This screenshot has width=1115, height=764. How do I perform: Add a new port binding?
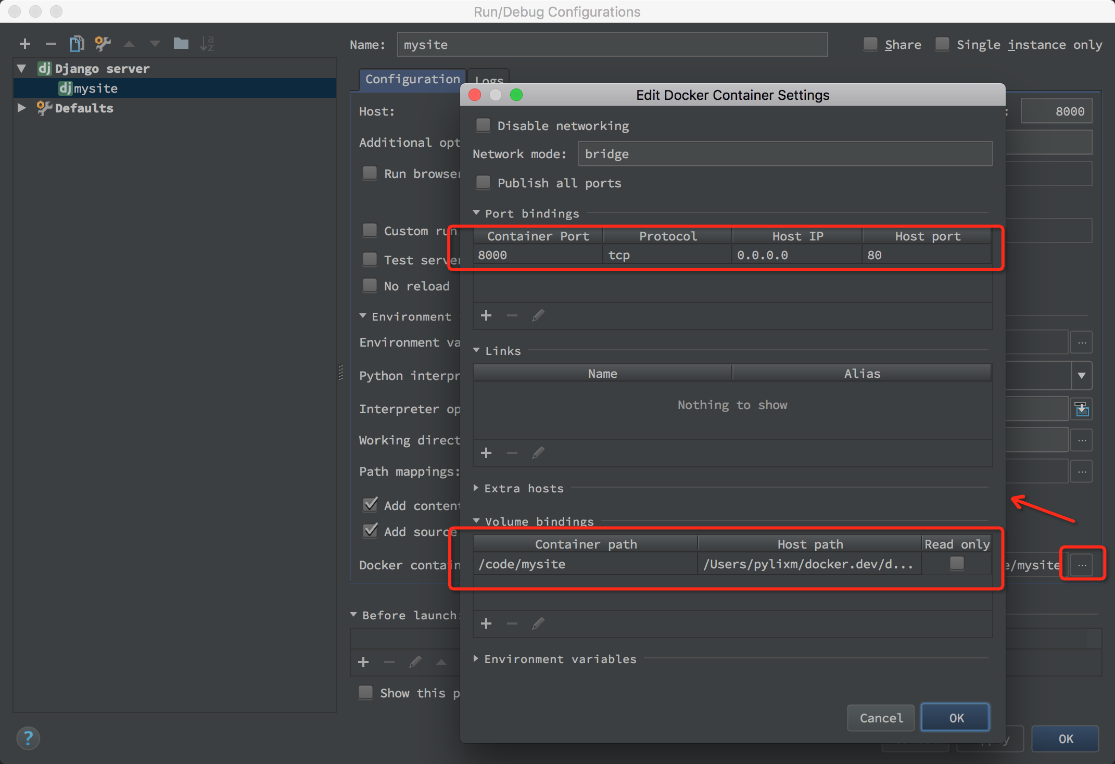[486, 315]
